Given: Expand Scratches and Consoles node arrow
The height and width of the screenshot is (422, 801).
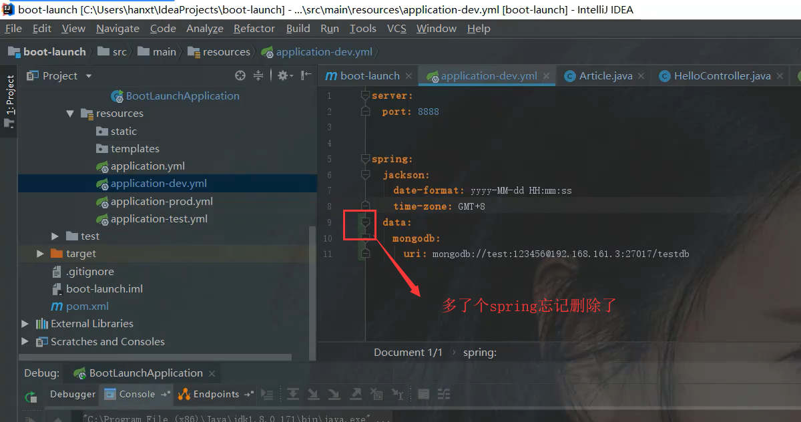Looking at the screenshot, I should coord(25,341).
